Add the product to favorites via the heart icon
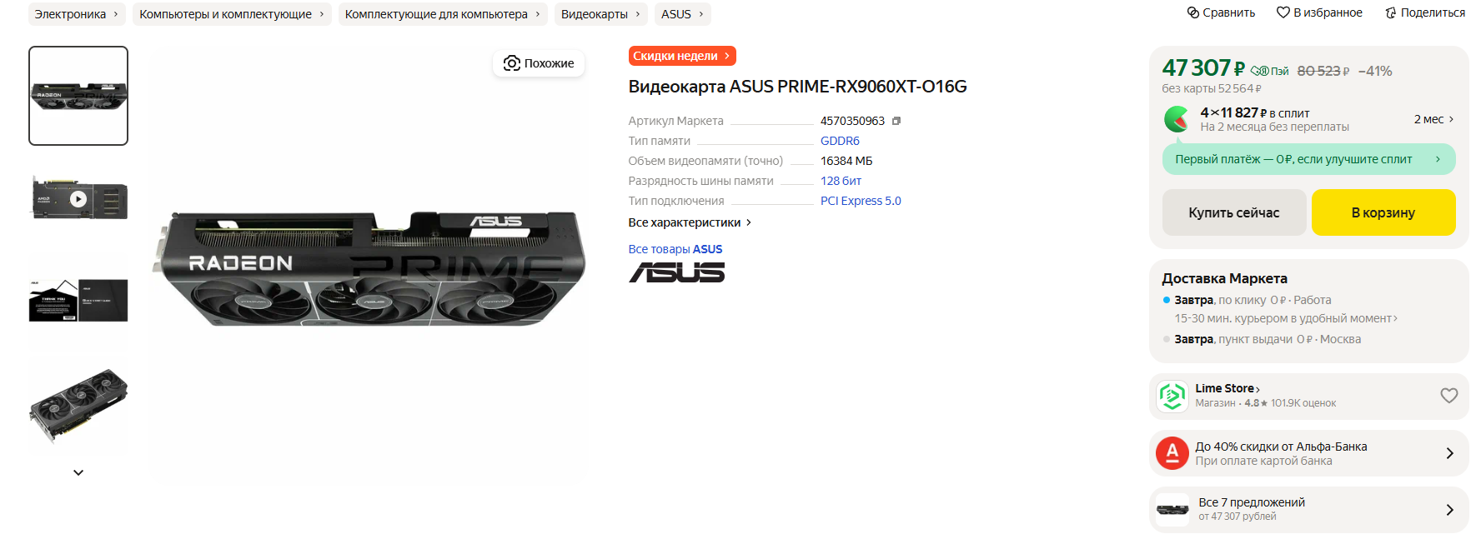Image resolution: width=1476 pixels, height=534 pixels. [1283, 12]
